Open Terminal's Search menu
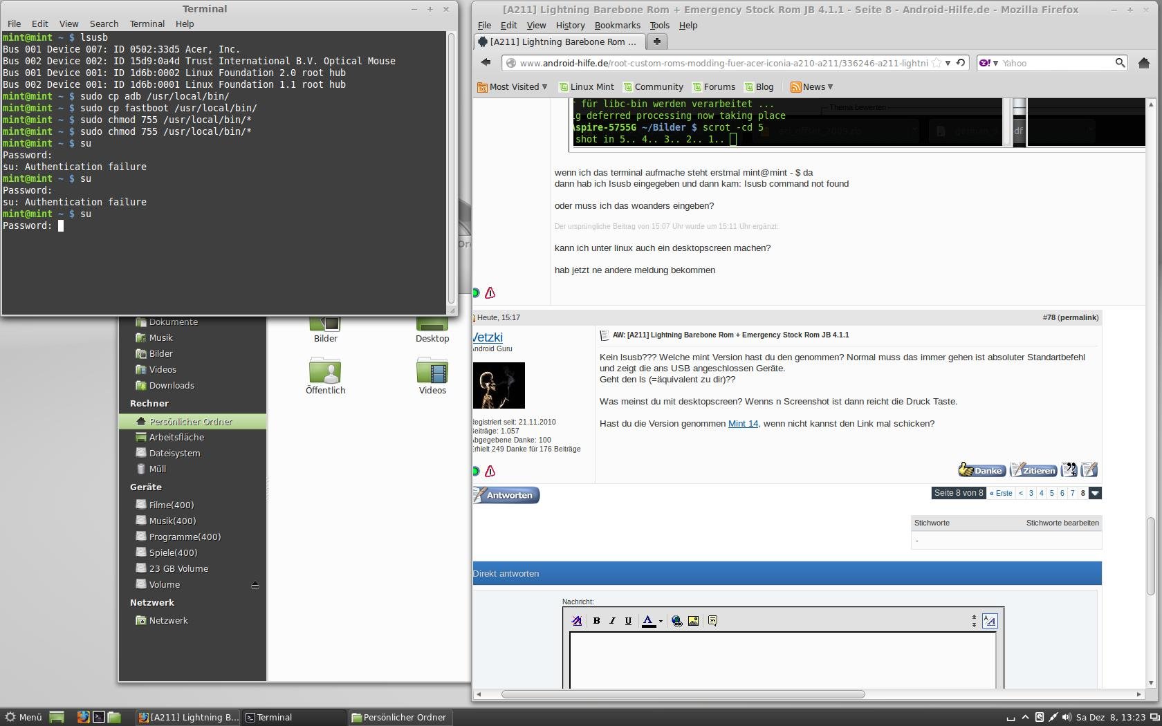The image size is (1162, 726). pyautogui.click(x=104, y=24)
